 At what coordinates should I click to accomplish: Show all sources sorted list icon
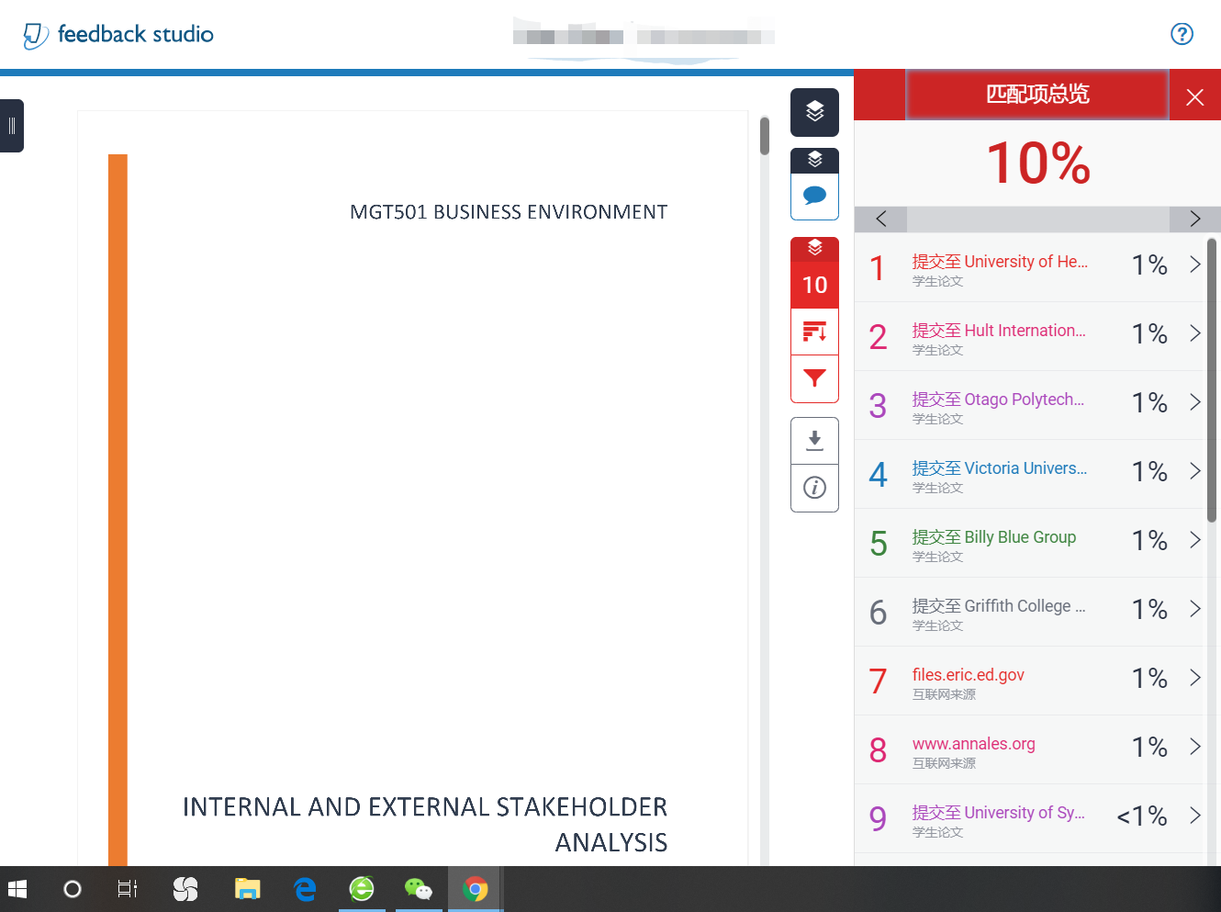[814, 332]
